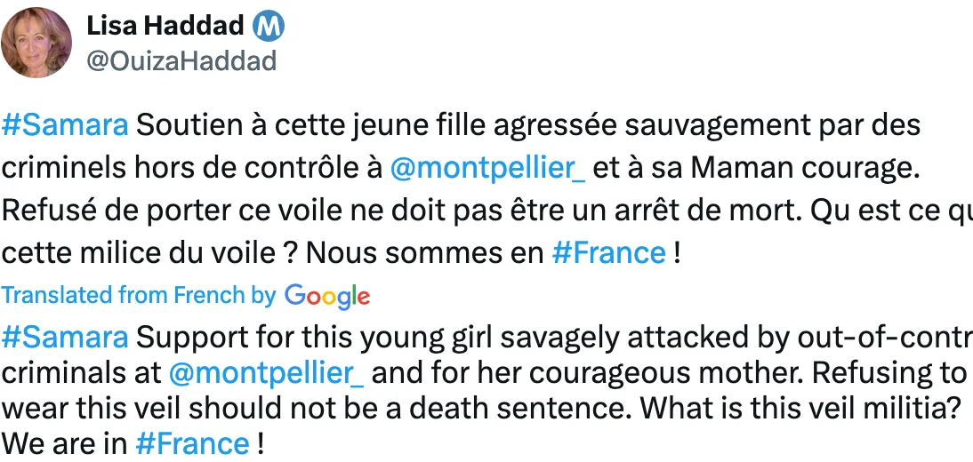Click "We are in" in the translation
This screenshot has width=973, height=462.
[64, 442]
